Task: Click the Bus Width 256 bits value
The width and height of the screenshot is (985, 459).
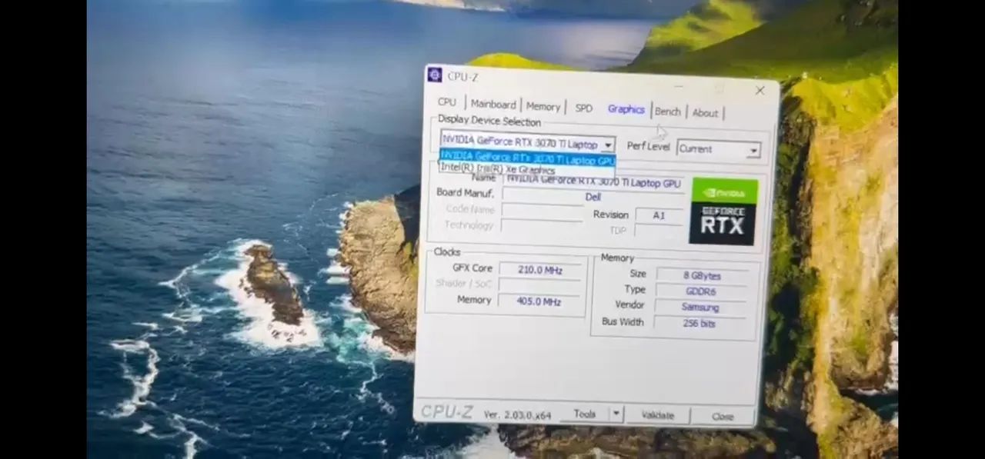Action: point(700,324)
